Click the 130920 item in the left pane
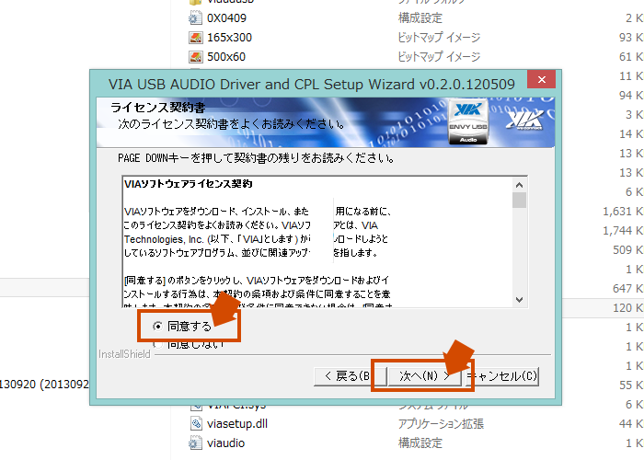The height and width of the screenshot is (460, 644). tap(44, 385)
